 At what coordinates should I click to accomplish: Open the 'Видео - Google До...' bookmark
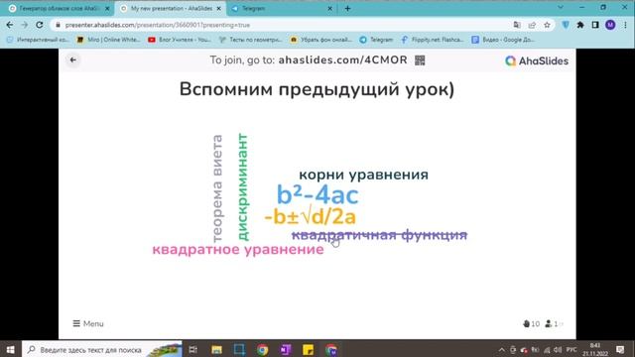[x=503, y=40]
